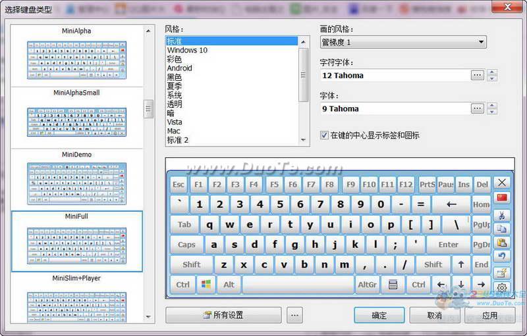
Task: Select the Windows 10 style
Action: [232, 50]
